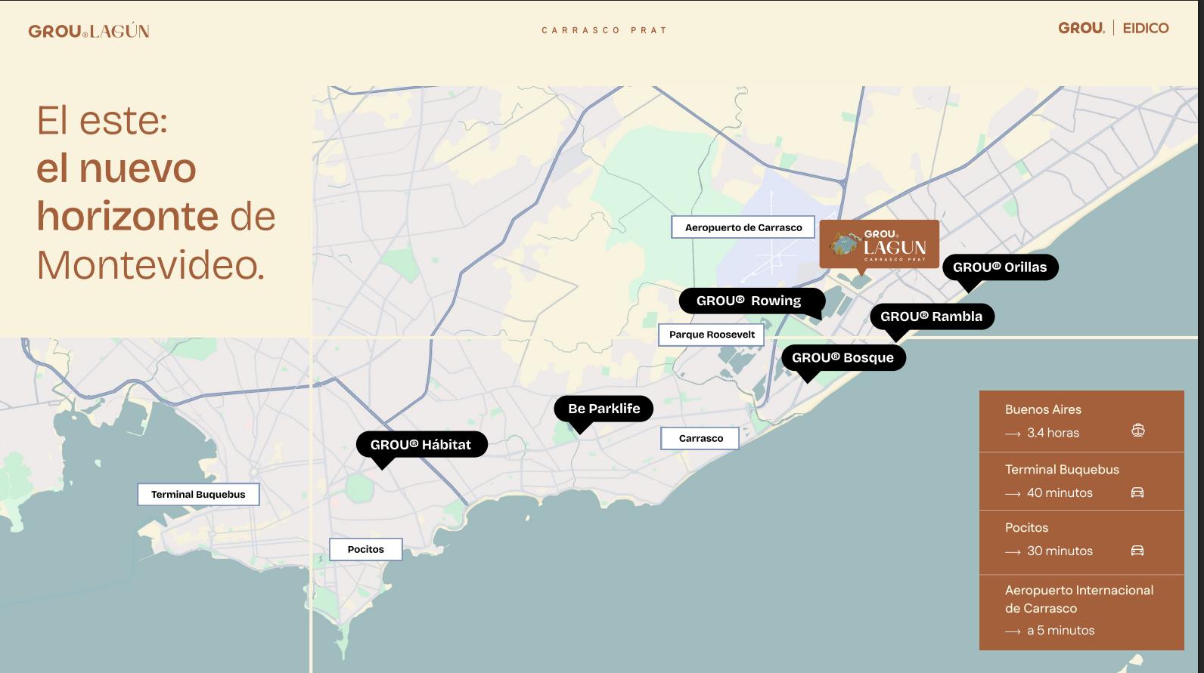Click the 'Montevideo.' heading text

(x=151, y=264)
